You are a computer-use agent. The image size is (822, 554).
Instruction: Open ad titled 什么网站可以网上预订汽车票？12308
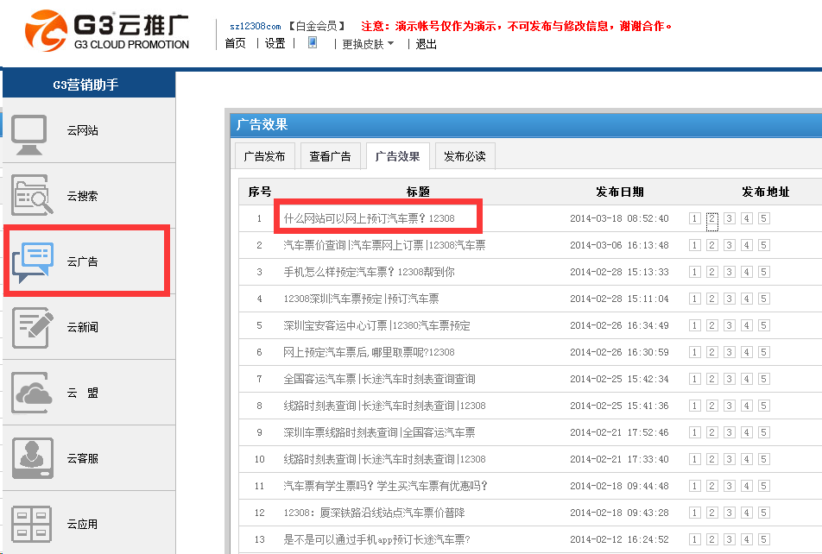tap(369, 218)
